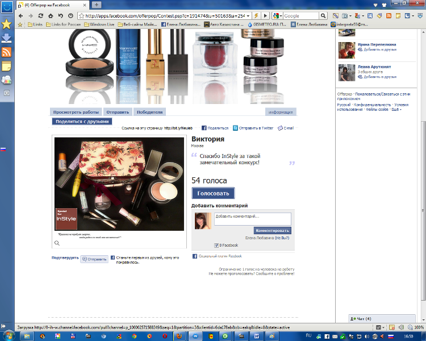Toggle the popup blocker status bar icon
Viewport: 426px width, 341px height.
[392, 327]
